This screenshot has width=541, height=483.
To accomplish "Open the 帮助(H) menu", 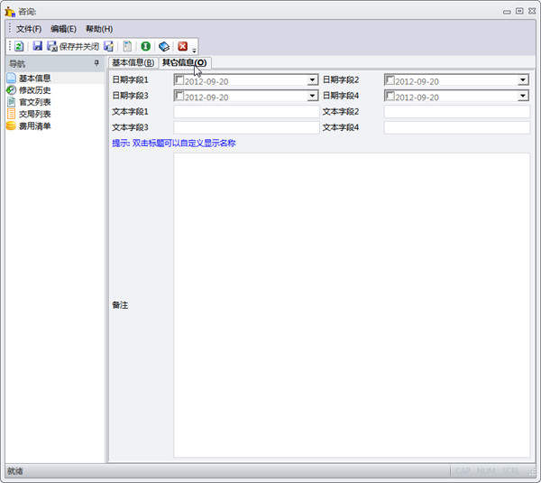I will [x=99, y=29].
